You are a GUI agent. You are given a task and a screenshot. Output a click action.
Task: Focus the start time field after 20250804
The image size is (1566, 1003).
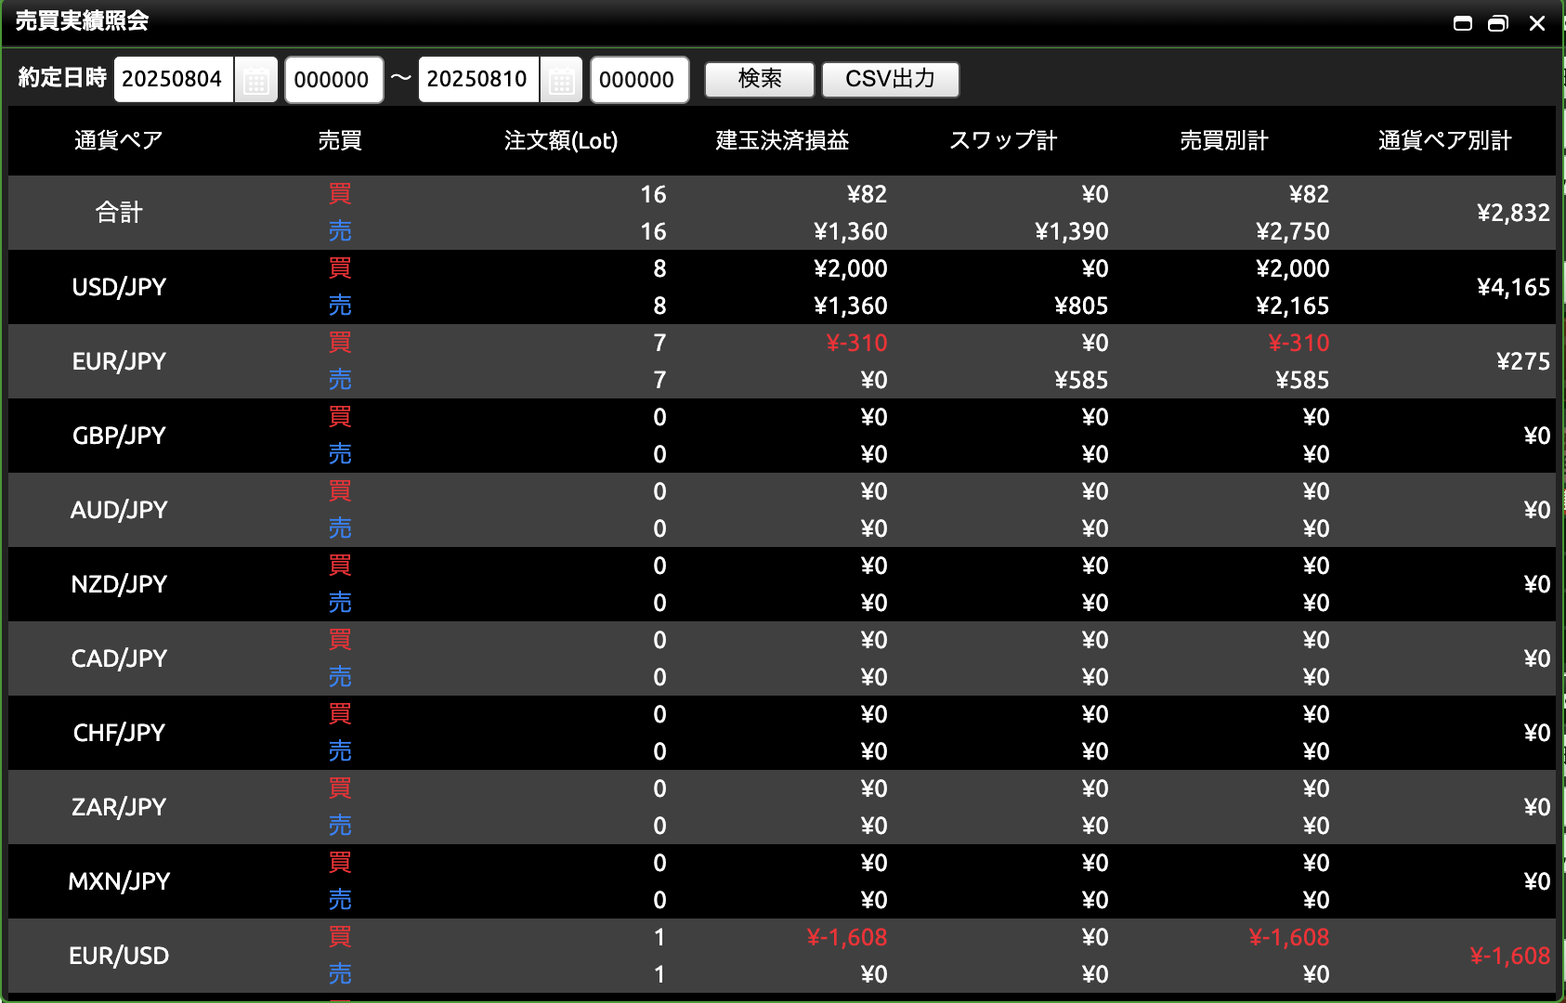coord(333,80)
